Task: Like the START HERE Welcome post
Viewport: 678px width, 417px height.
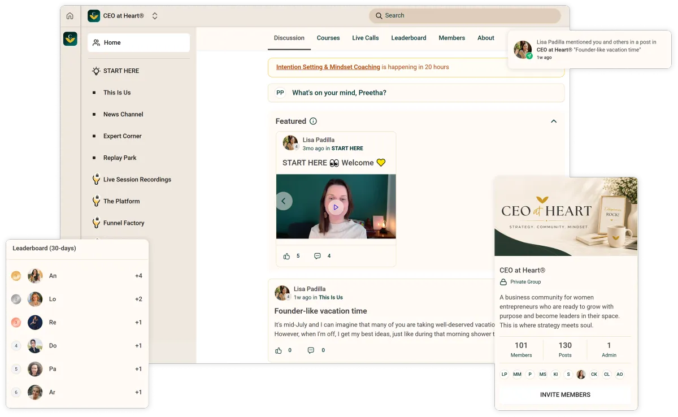Action: click(286, 256)
